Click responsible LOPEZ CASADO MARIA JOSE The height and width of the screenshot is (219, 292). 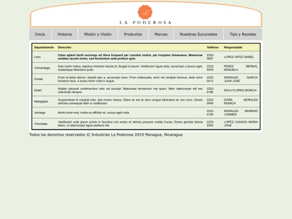(241, 124)
